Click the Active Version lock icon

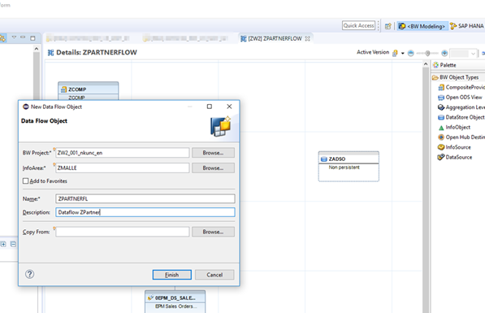point(395,53)
